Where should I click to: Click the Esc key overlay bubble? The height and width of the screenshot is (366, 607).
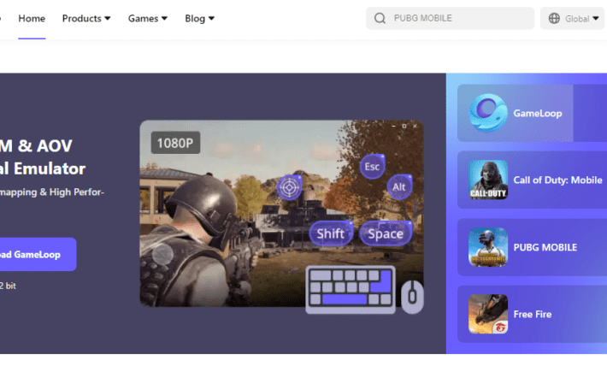[372, 167]
